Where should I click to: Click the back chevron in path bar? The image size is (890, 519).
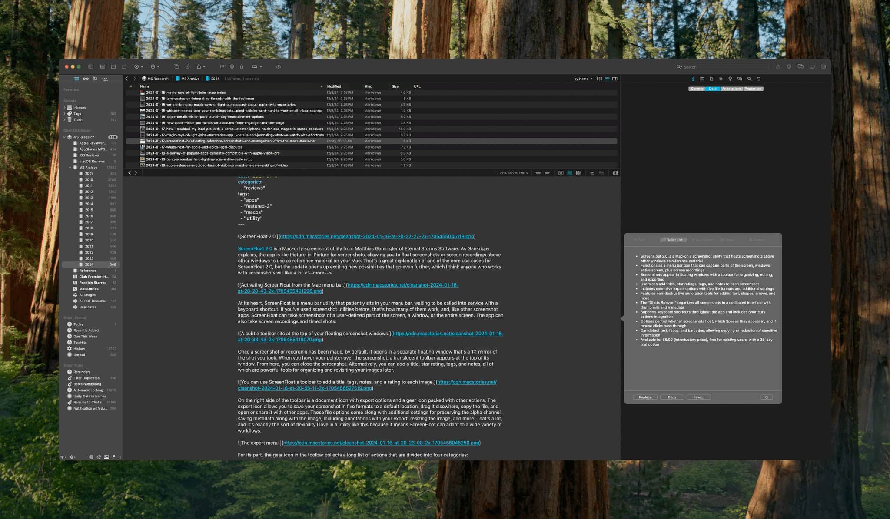126,79
